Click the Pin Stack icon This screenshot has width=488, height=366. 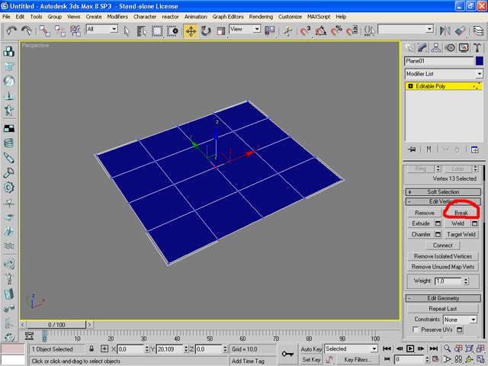(412, 149)
